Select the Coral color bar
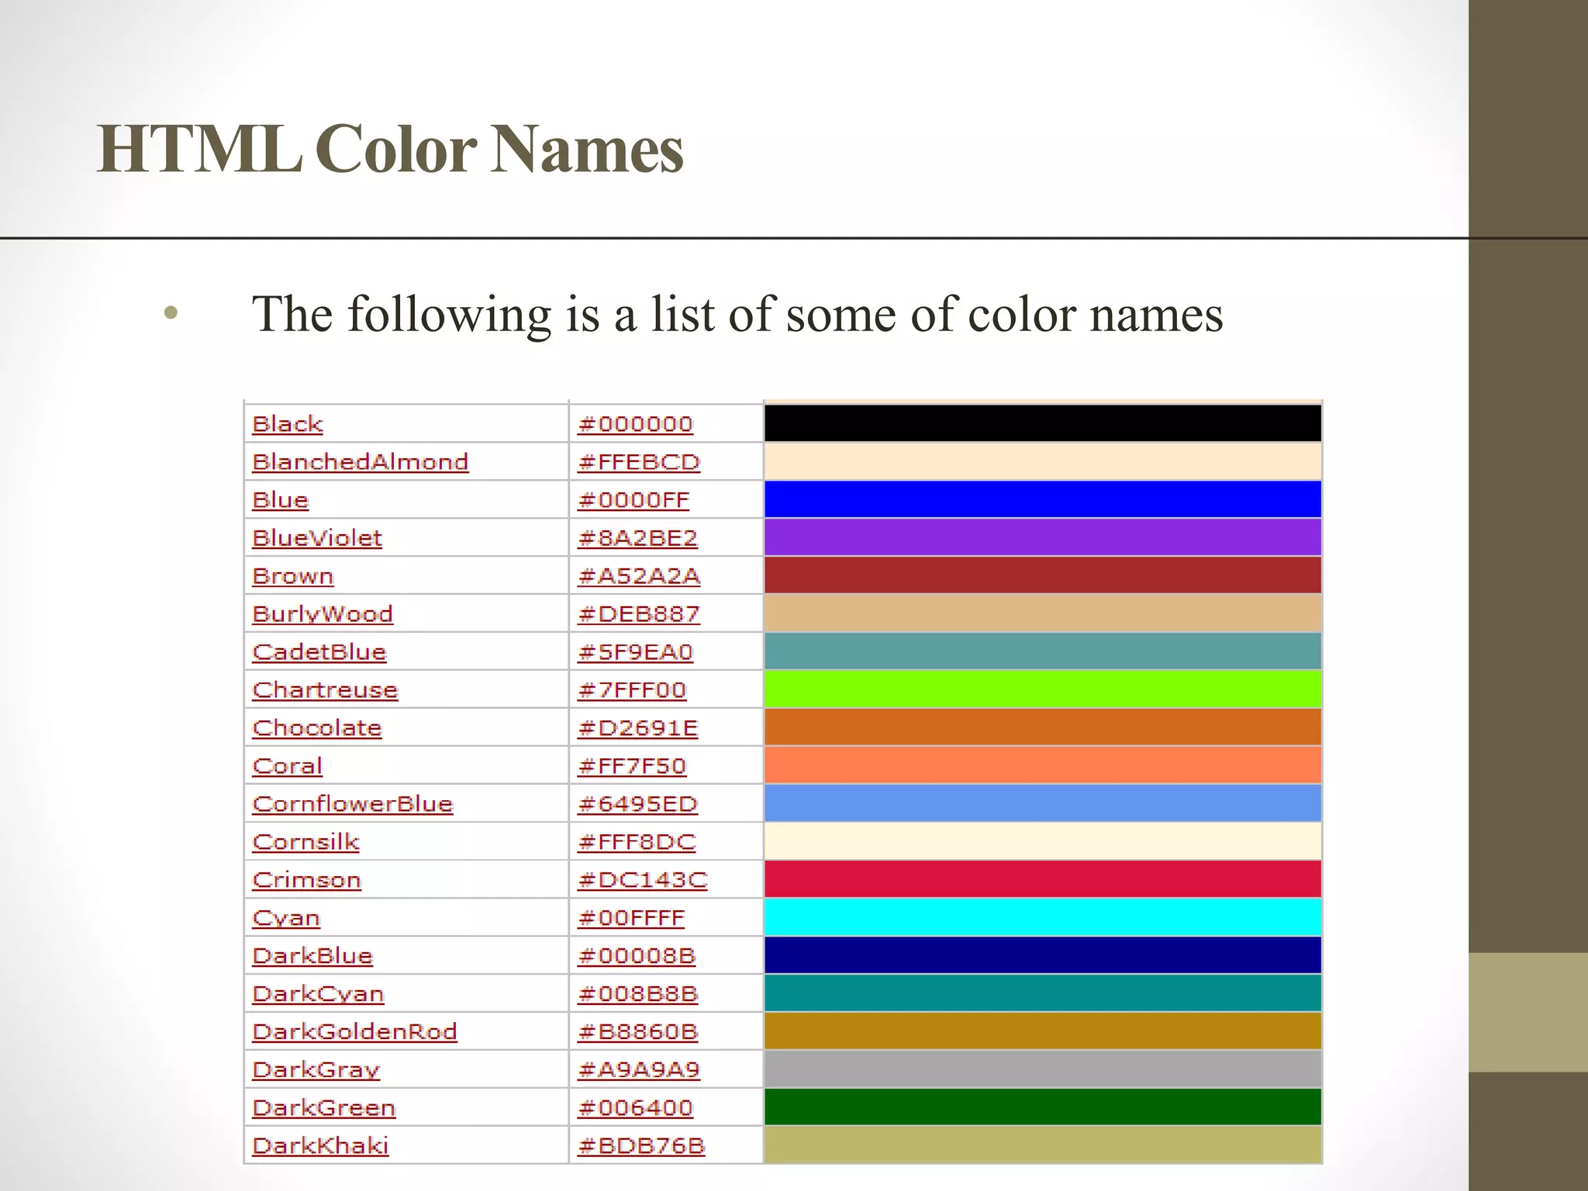Viewport: 1588px width, 1191px height. [x=1043, y=765]
